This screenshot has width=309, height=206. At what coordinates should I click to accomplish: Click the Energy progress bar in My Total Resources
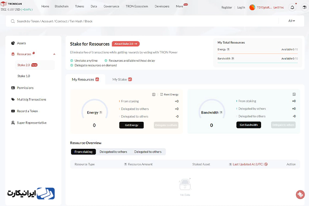[258, 53]
